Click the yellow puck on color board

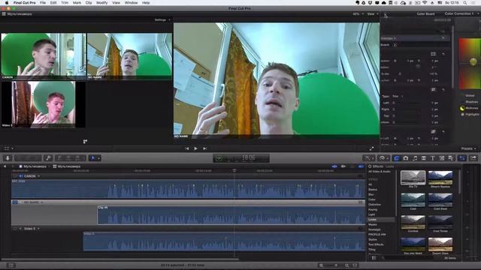click(473, 61)
